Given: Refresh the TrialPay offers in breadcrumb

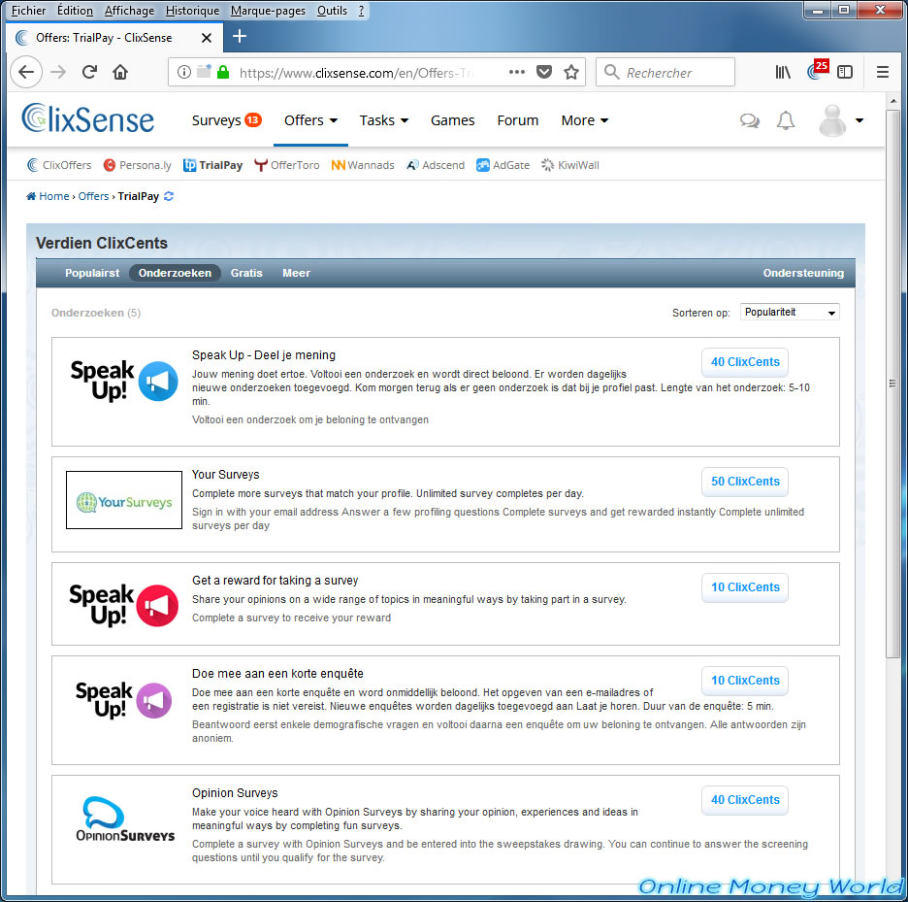Looking at the screenshot, I should click(x=169, y=196).
